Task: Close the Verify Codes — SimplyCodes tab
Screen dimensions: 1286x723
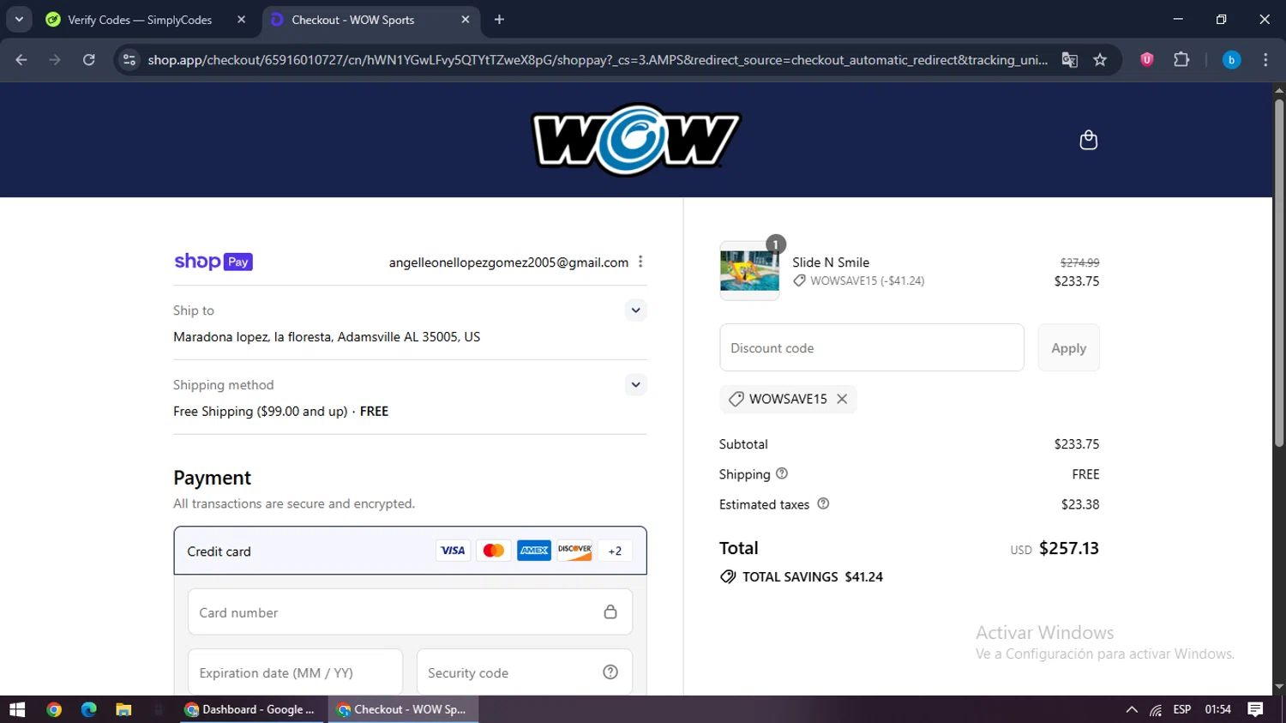Action: (x=241, y=20)
